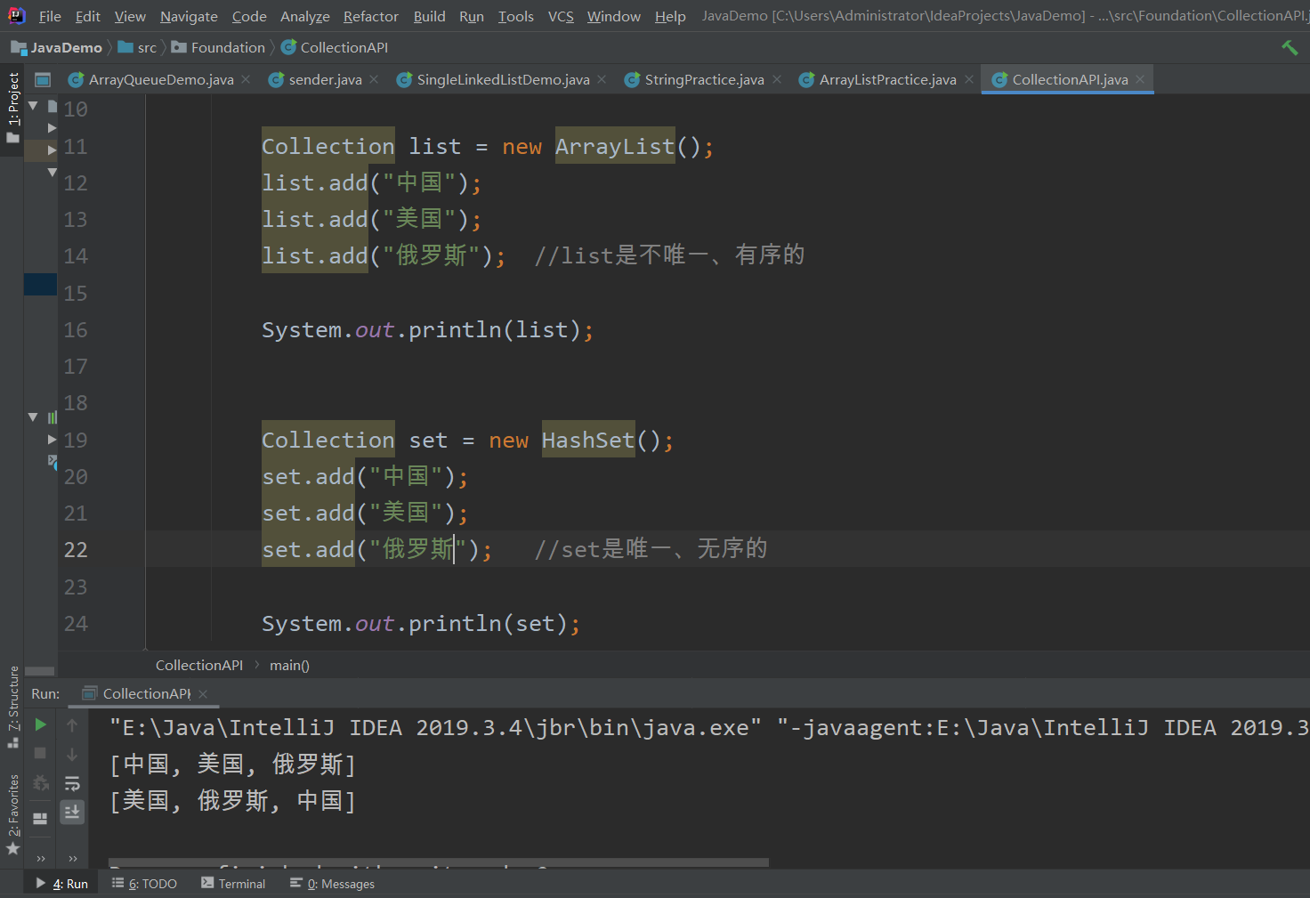Close the SingleLinkedListDemo.java tab
Viewport: 1310px width, 898px height.
pyautogui.click(x=602, y=79)
